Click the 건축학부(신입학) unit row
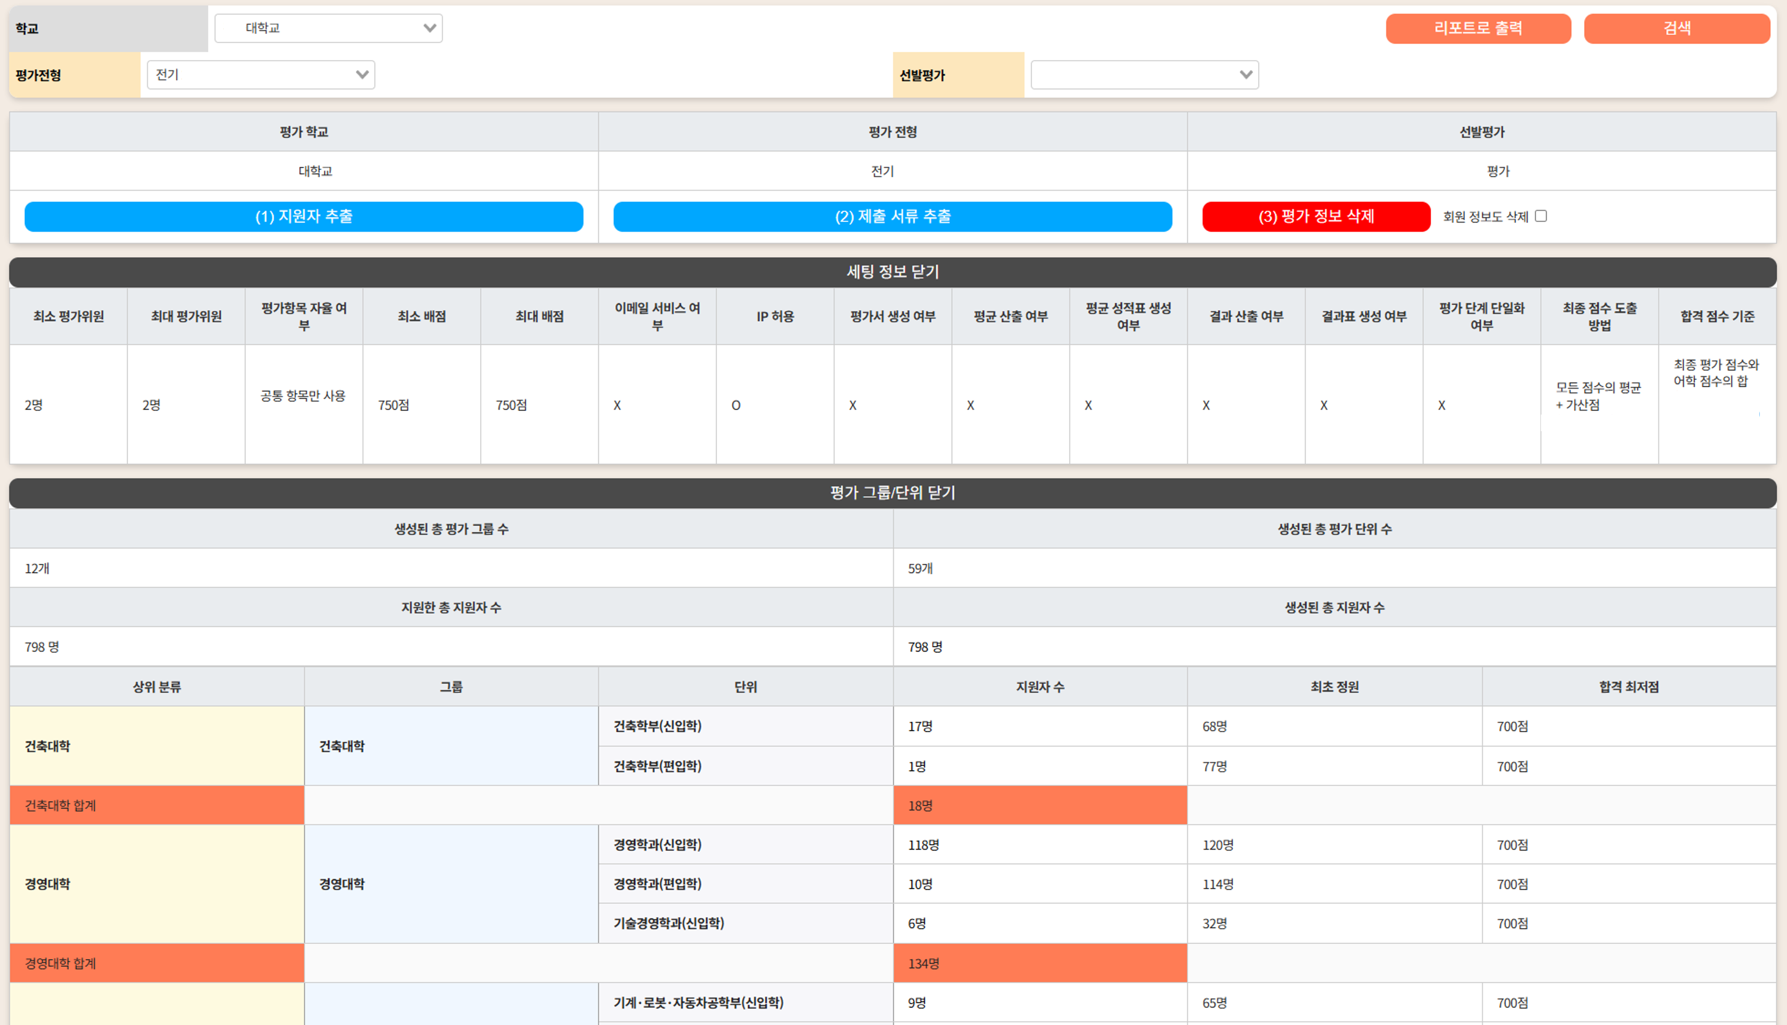Image resolution: width=1787 pixels, height=1025 pixels. tap(745, 726)
